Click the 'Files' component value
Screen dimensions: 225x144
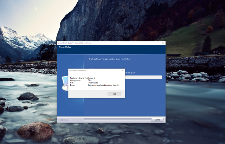click(90, 80)
